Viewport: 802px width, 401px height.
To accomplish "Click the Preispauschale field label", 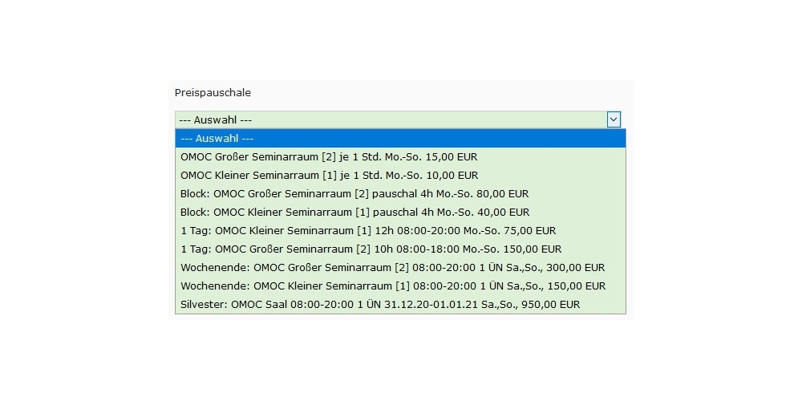I will (213, 92).
